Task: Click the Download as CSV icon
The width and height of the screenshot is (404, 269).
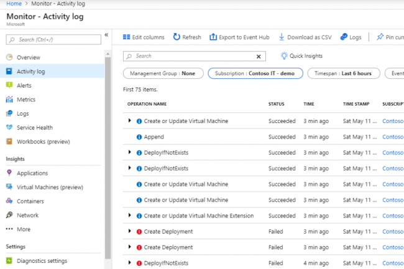Action: 282,37
